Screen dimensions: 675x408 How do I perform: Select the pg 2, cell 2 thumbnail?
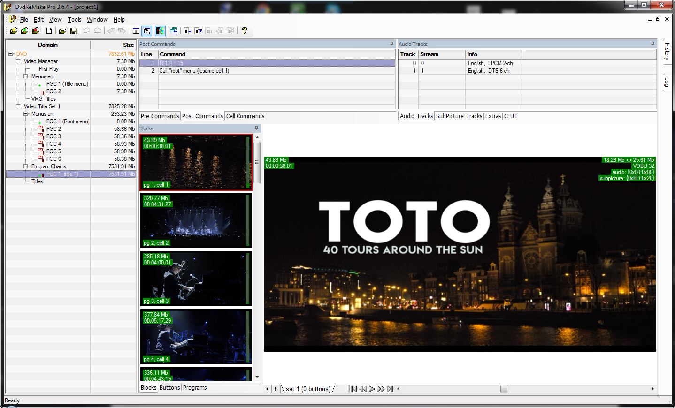196,220
